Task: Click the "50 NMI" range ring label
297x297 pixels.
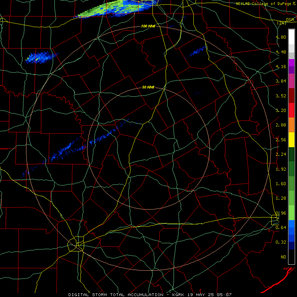Action: click(x=148, y=87)
